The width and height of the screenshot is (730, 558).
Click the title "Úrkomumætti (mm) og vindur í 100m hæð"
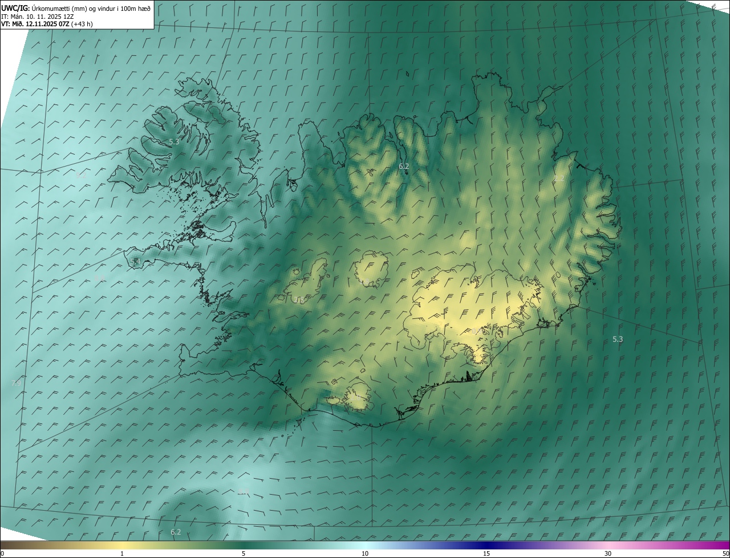(91, 8)
